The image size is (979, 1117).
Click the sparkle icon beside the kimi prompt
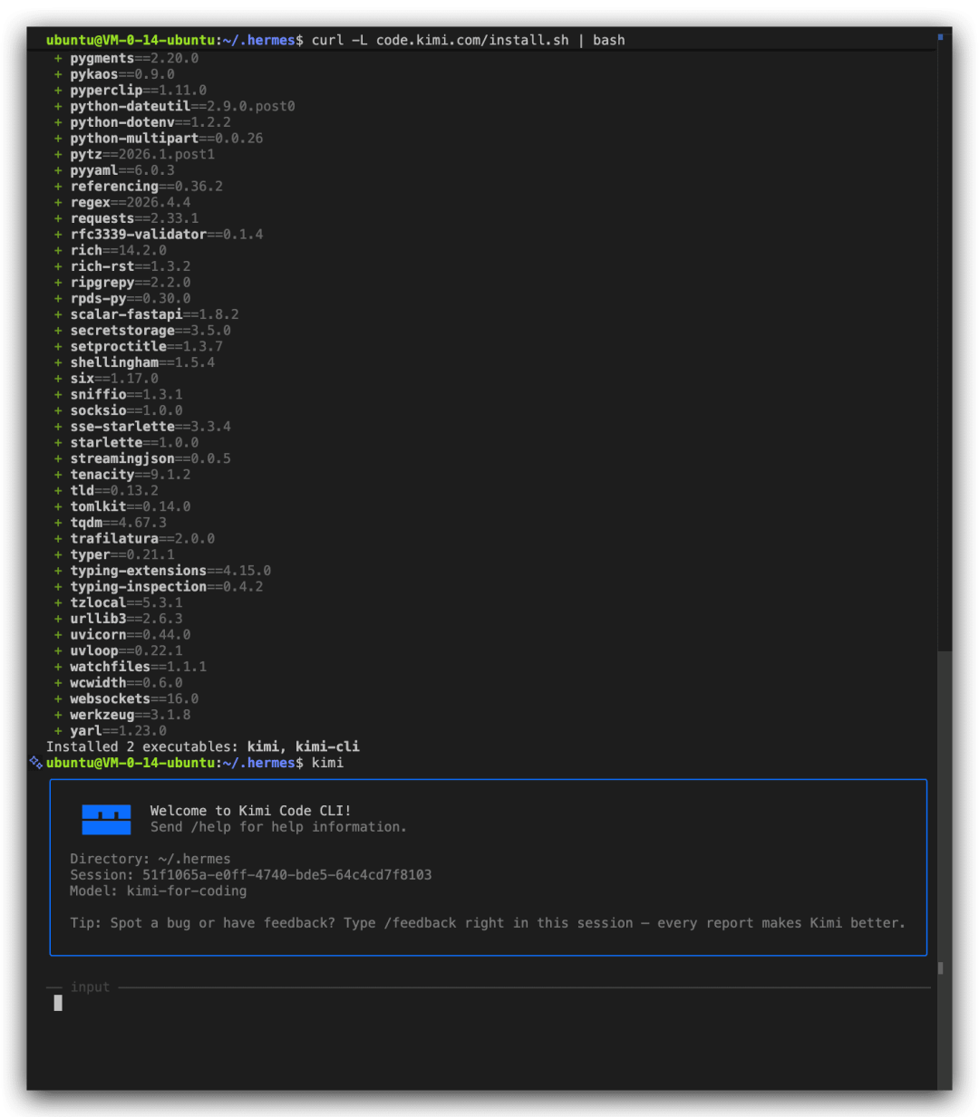pyautogui.click(x=36, y=763)
